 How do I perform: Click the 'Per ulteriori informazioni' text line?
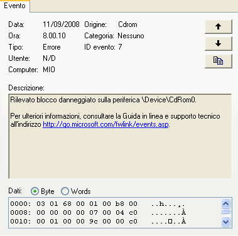(x=115, y=116)
